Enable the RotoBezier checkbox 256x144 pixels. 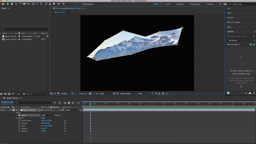(x=84, y=4)
